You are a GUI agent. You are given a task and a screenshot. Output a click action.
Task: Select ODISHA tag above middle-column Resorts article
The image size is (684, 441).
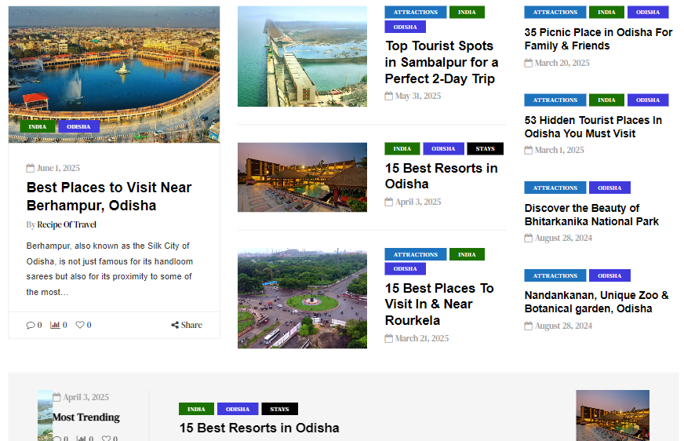[443, 149]
